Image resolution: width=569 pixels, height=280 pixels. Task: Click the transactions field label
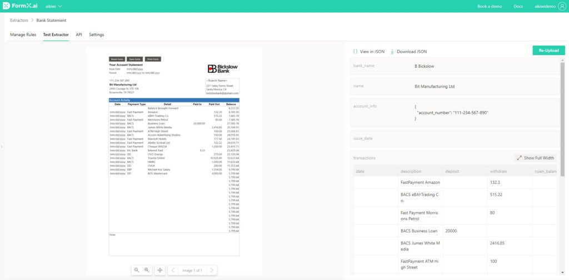365,158
